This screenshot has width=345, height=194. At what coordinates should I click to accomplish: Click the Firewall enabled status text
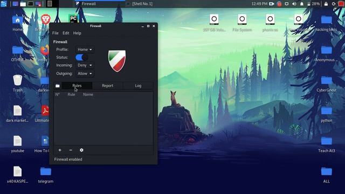pos(68,160)
